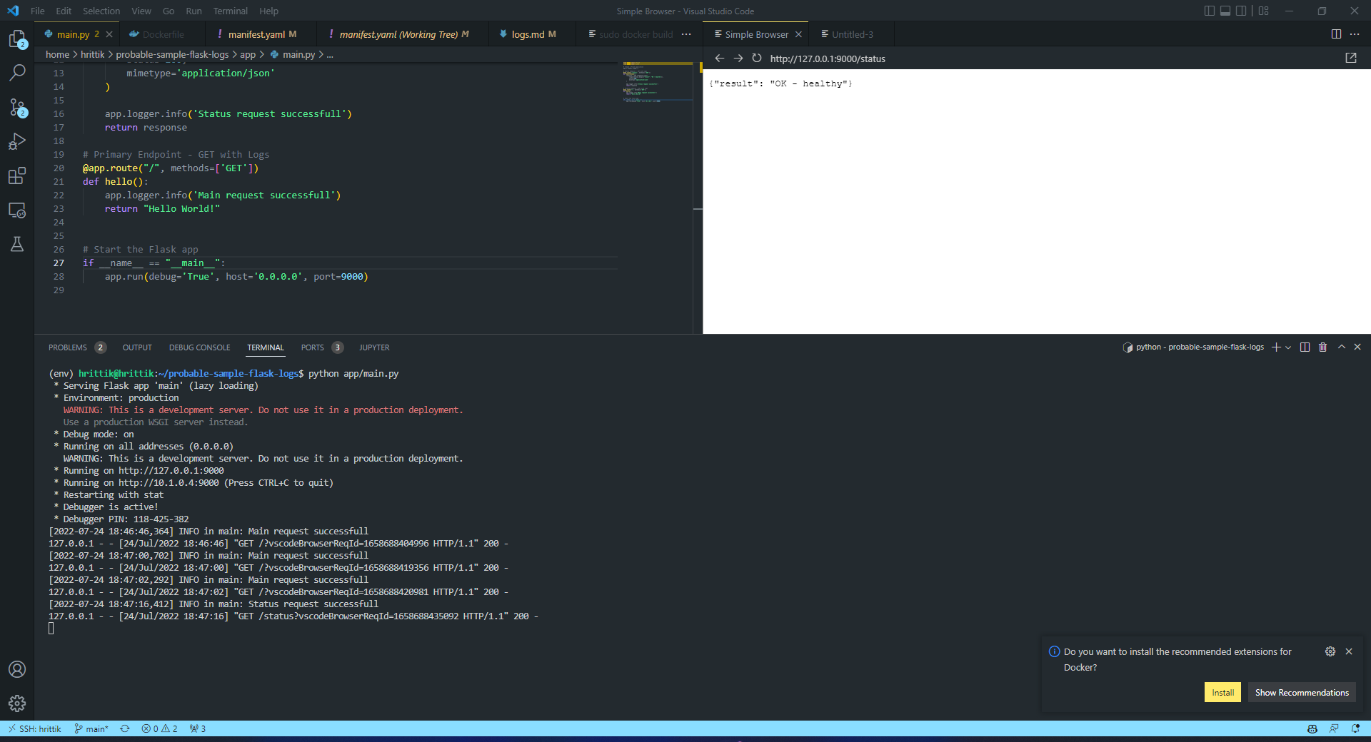
Task: Click synchronize changes icon in status bar
Action: coord(125,728)
